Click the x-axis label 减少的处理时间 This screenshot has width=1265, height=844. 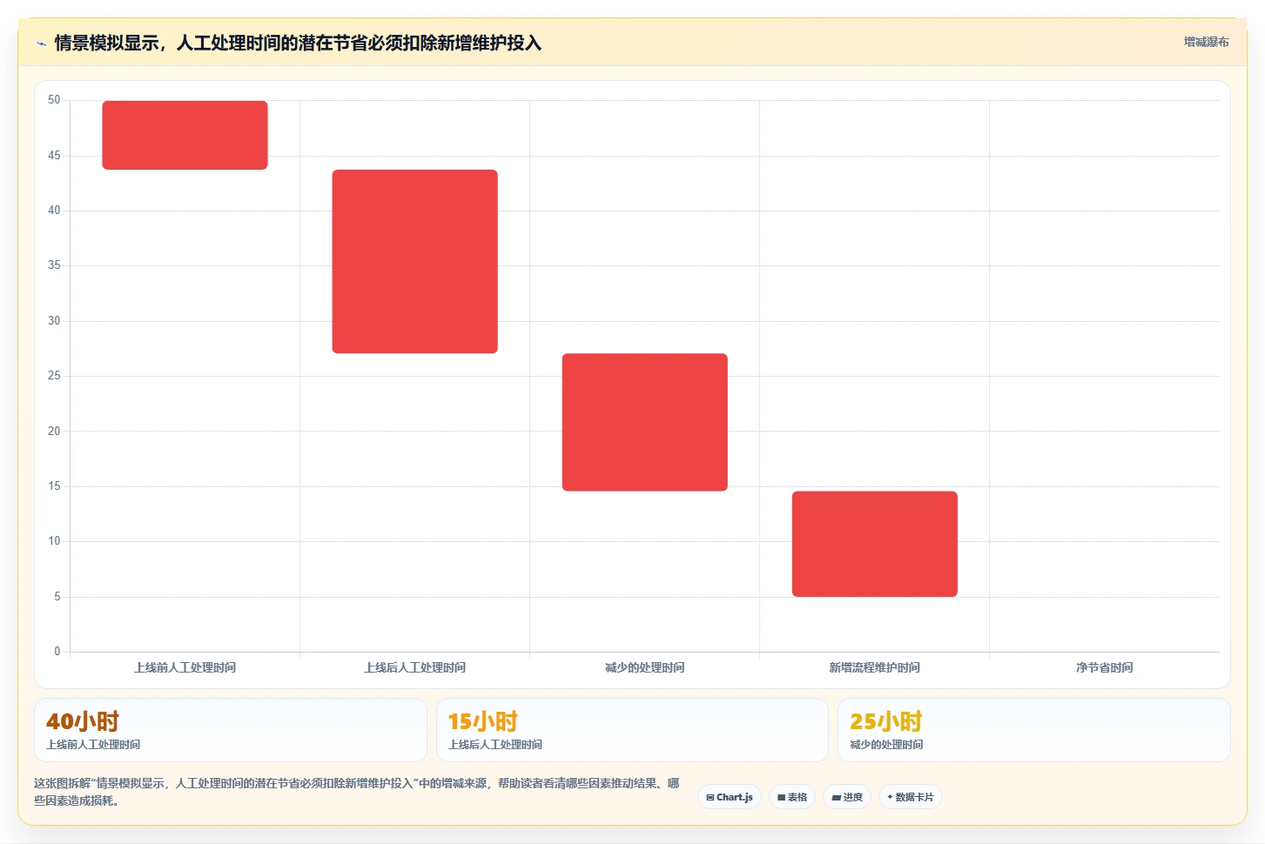point(644,667)
